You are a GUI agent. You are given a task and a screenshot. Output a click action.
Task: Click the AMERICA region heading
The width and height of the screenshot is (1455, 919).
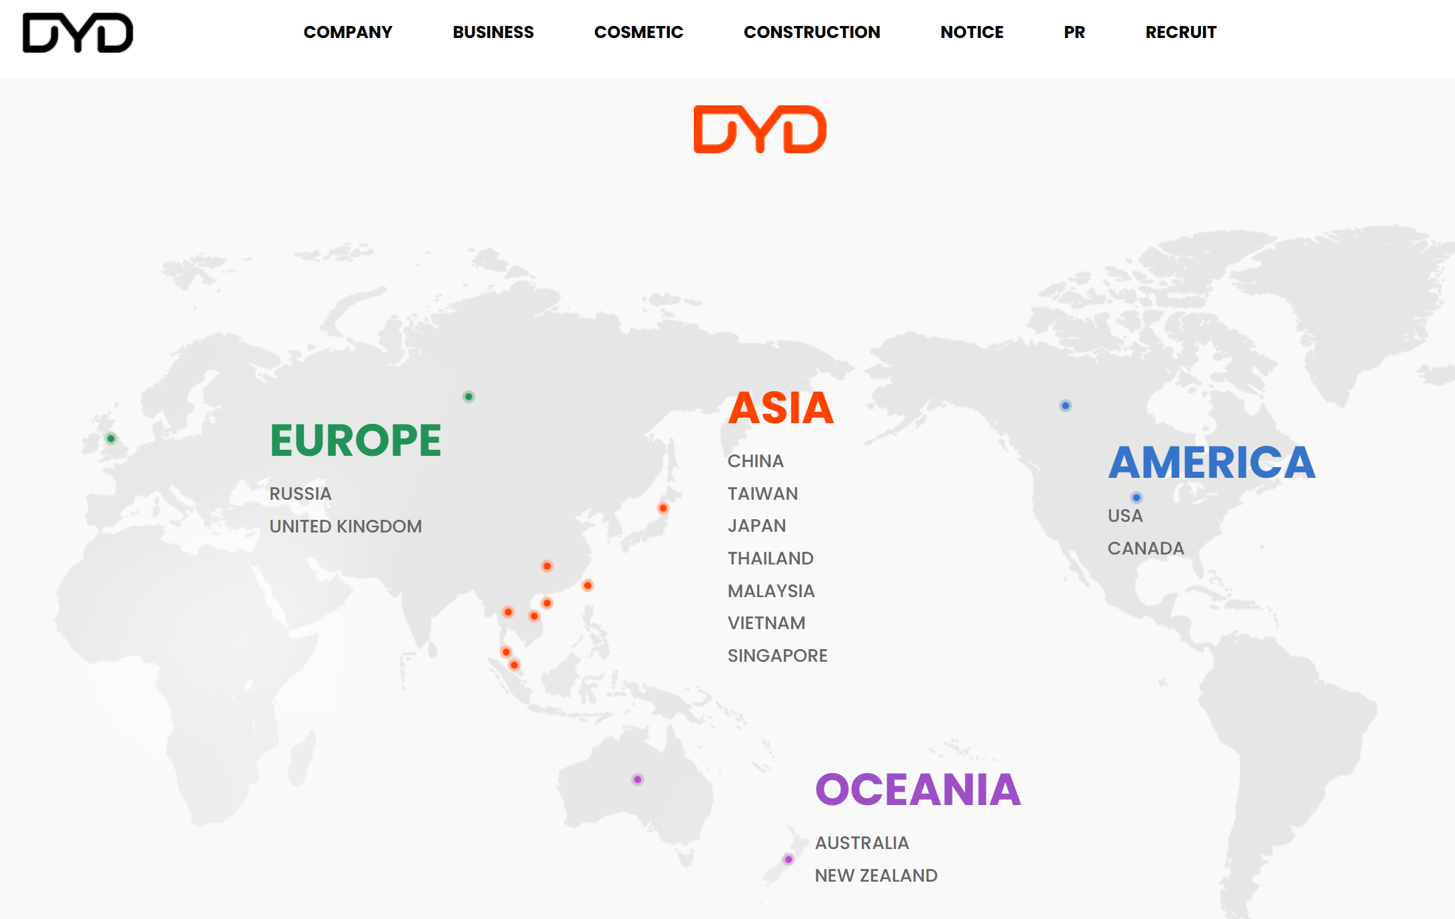(1211, 462)
